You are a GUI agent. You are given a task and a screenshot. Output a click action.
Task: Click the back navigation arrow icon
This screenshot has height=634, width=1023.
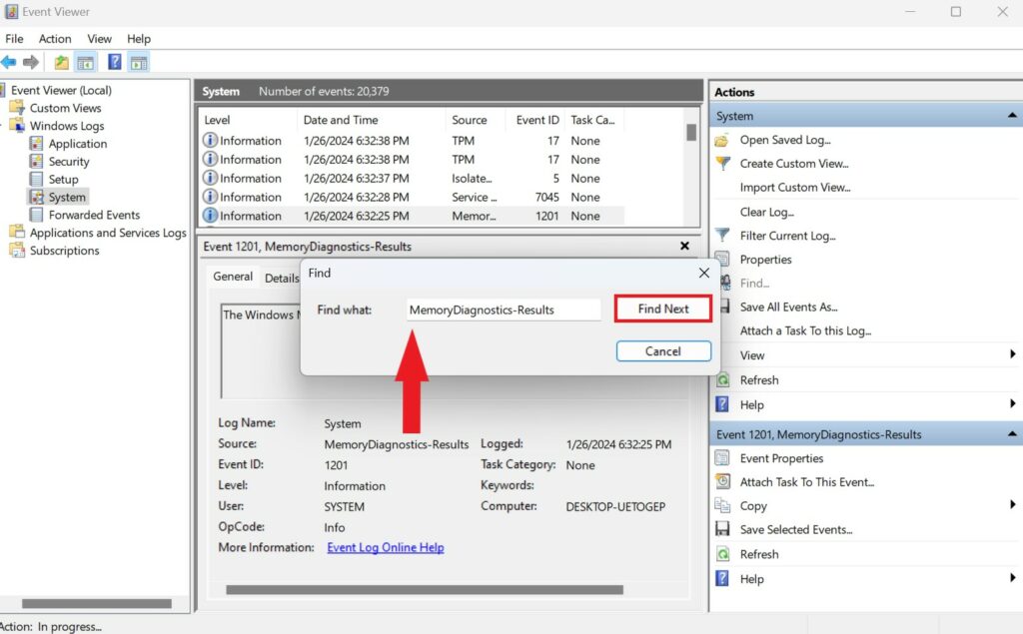(9, 61)
